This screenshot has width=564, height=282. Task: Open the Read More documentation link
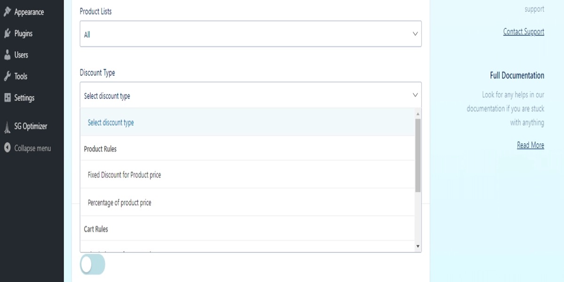click(x=530, y=145)
